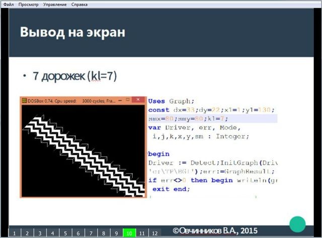Go to slide 3 in navigation bar
322x238 pixels.
pyautogui.click(x=40, y=233)
